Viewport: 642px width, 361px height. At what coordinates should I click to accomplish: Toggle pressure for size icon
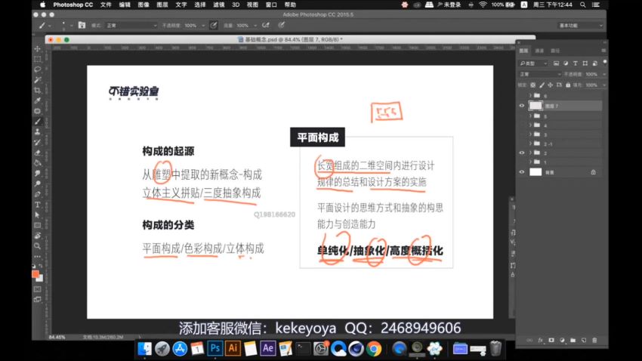tap(281, 26)
